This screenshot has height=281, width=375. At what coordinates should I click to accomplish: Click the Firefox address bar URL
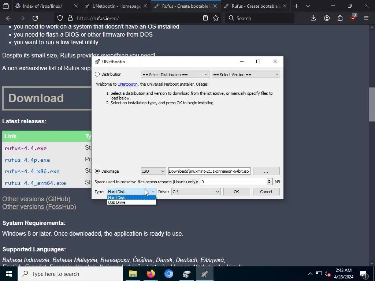[x=97, y=18]
